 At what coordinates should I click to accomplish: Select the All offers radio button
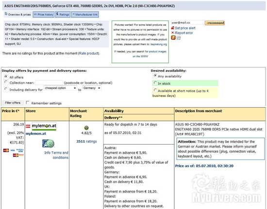point(6,77)
